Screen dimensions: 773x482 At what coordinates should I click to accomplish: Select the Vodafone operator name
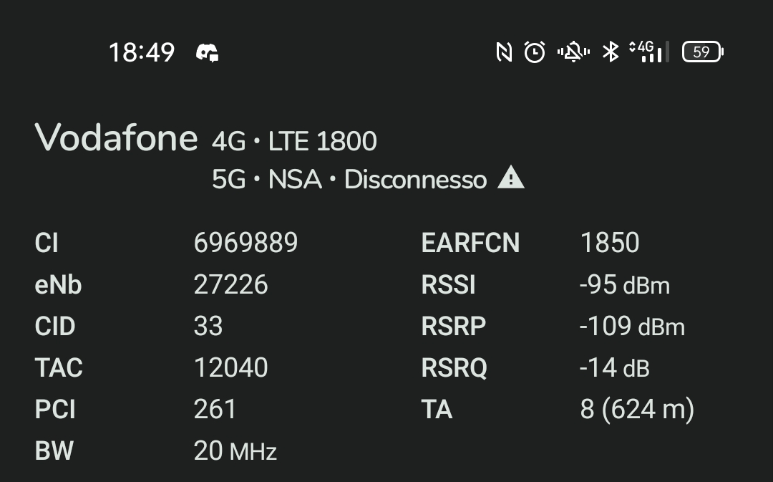point(117,138)
